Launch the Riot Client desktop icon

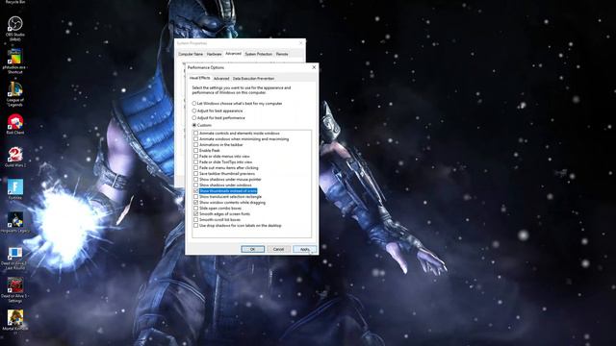[15, 123]
